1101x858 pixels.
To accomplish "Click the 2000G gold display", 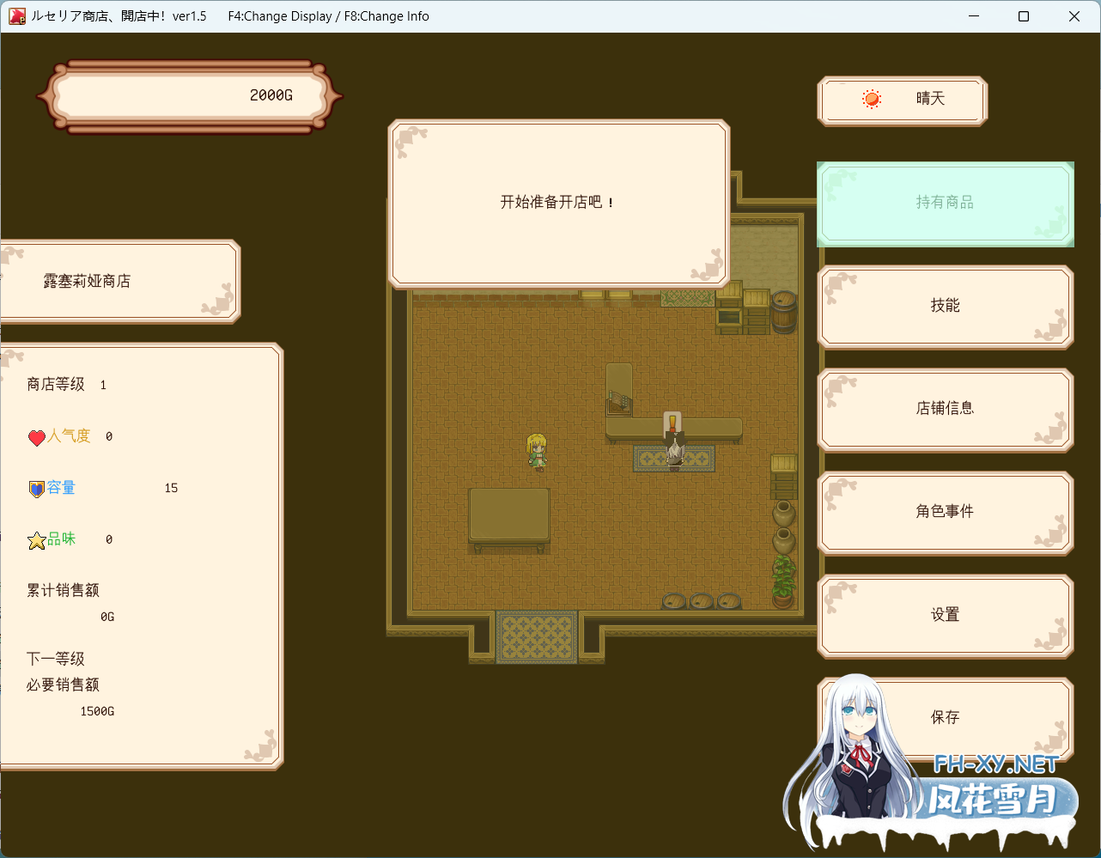I will pyautogui.click(x=189, y=96).
